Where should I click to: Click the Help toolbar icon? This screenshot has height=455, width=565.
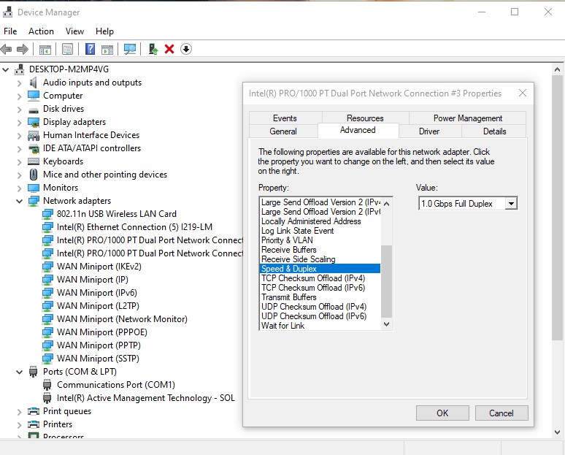(x=91, y=49)
